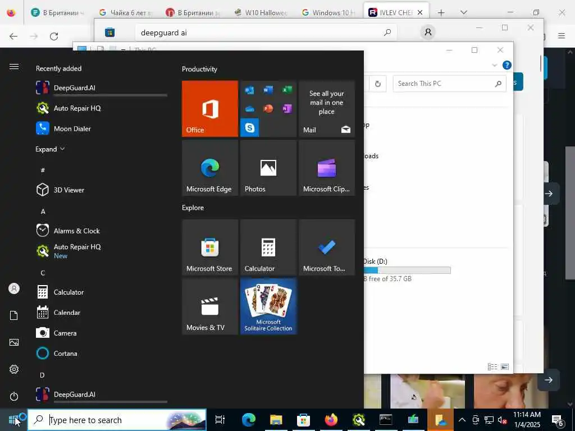The image size is (575, 431).
Task: Open File Explorer help icon
Action: [507, 65]
